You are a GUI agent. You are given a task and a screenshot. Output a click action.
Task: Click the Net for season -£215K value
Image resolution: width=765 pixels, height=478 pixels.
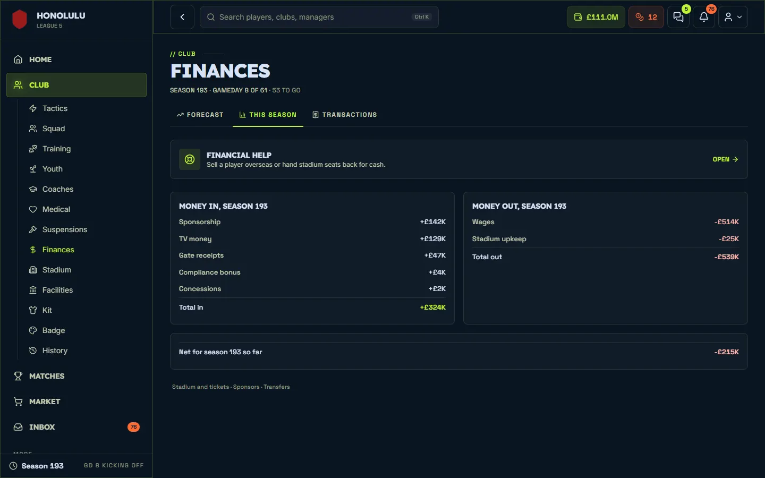click(x=726, y=352)
